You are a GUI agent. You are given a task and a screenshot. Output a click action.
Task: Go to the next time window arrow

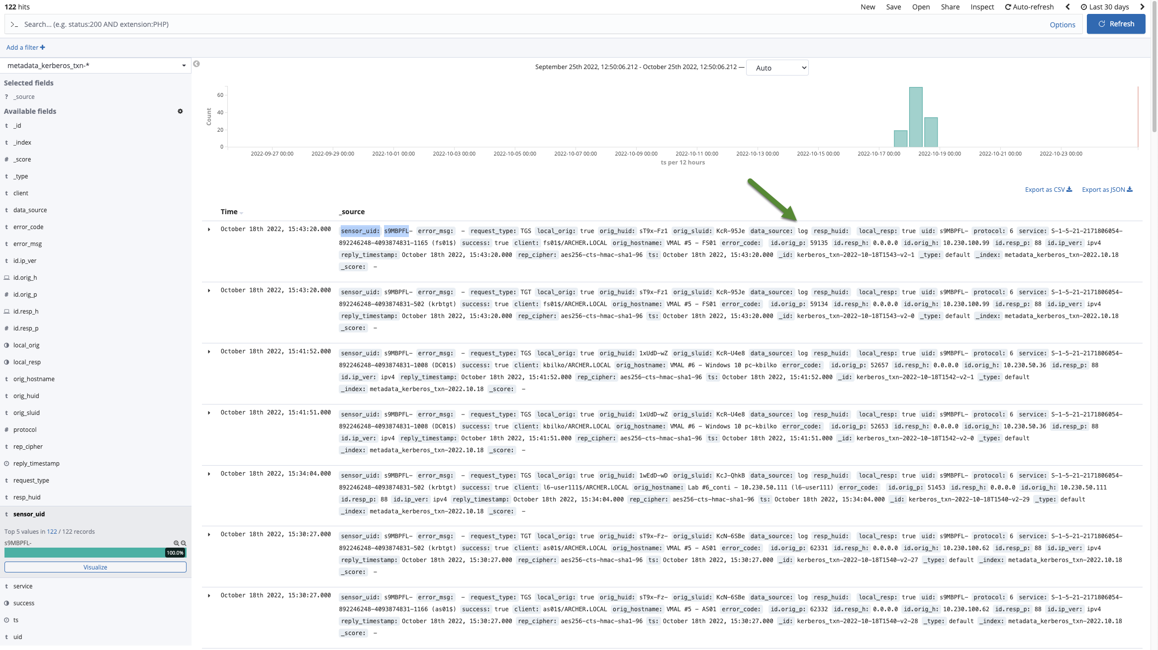pyautogui.click(x=1142, y=7)
